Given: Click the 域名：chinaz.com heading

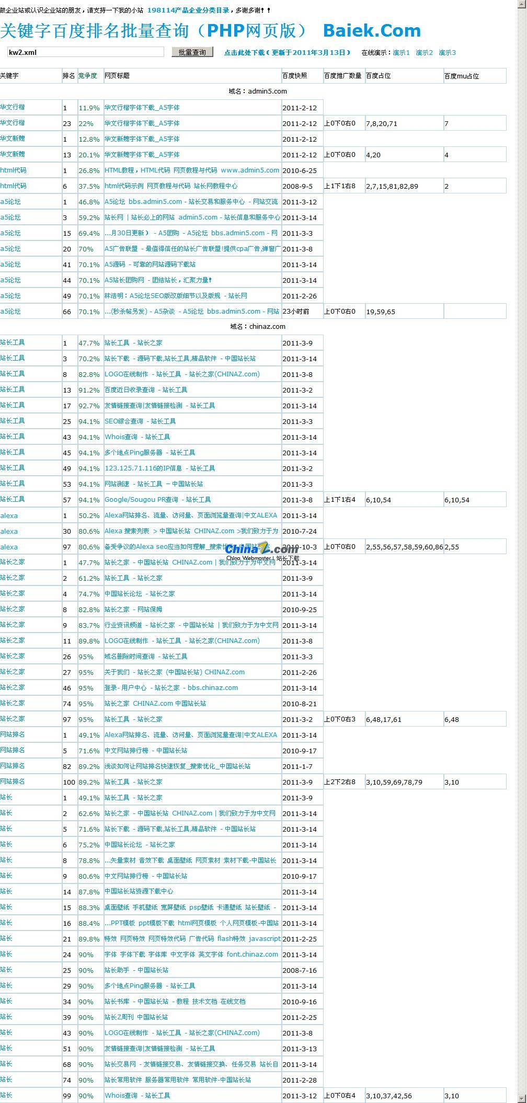Looking at the screenshot, I should [258, 327].
